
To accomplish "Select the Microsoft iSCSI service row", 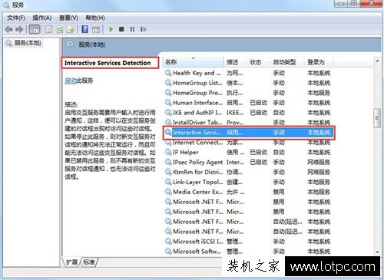I will point(248,242).
